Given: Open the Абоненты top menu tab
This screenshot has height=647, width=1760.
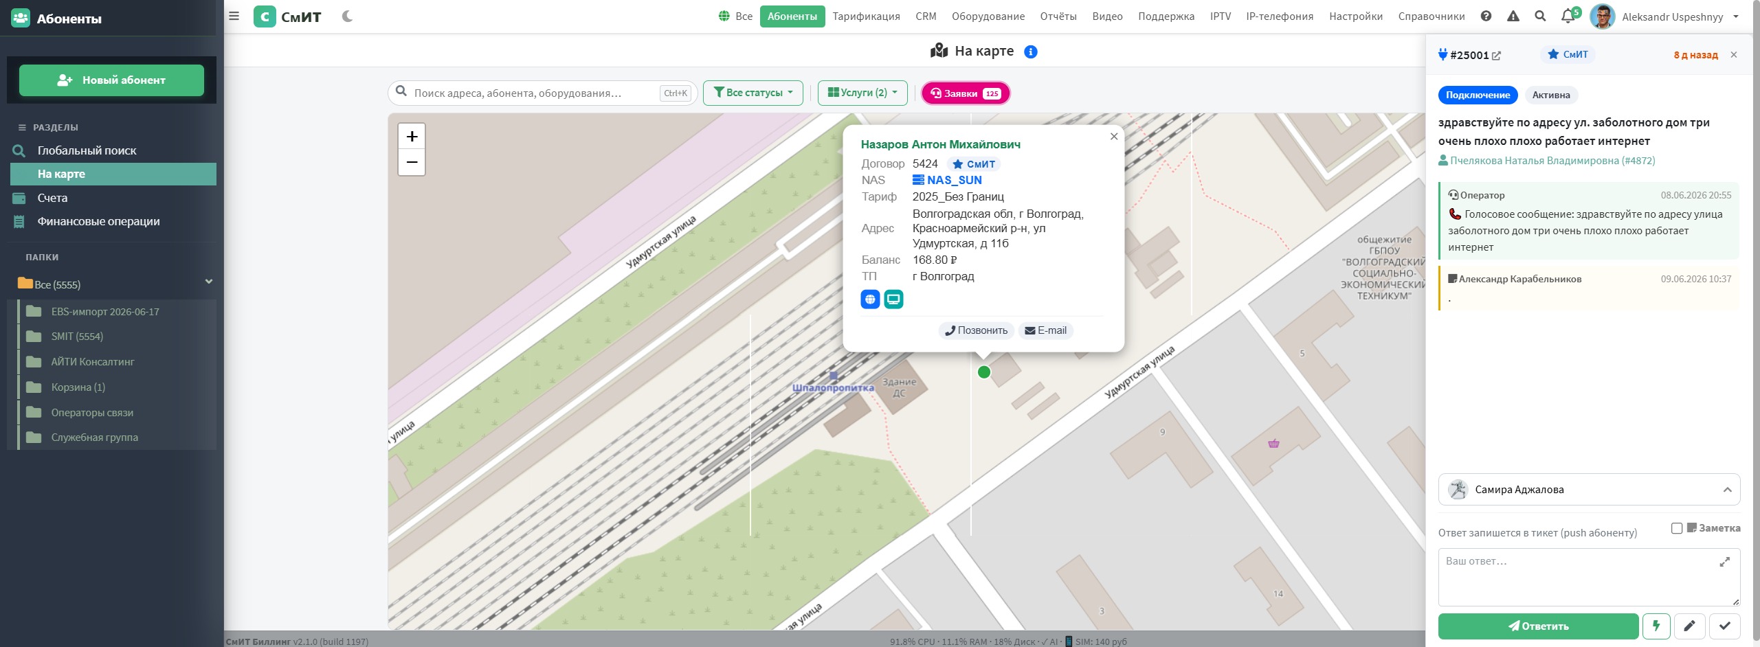Looking at the screenshot, I should coord(792,16).
